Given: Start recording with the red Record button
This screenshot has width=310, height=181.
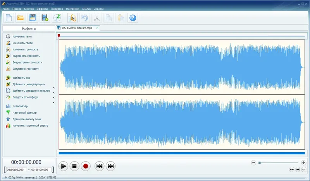Looking at the screenshot, I should click(x=86, y=166).
